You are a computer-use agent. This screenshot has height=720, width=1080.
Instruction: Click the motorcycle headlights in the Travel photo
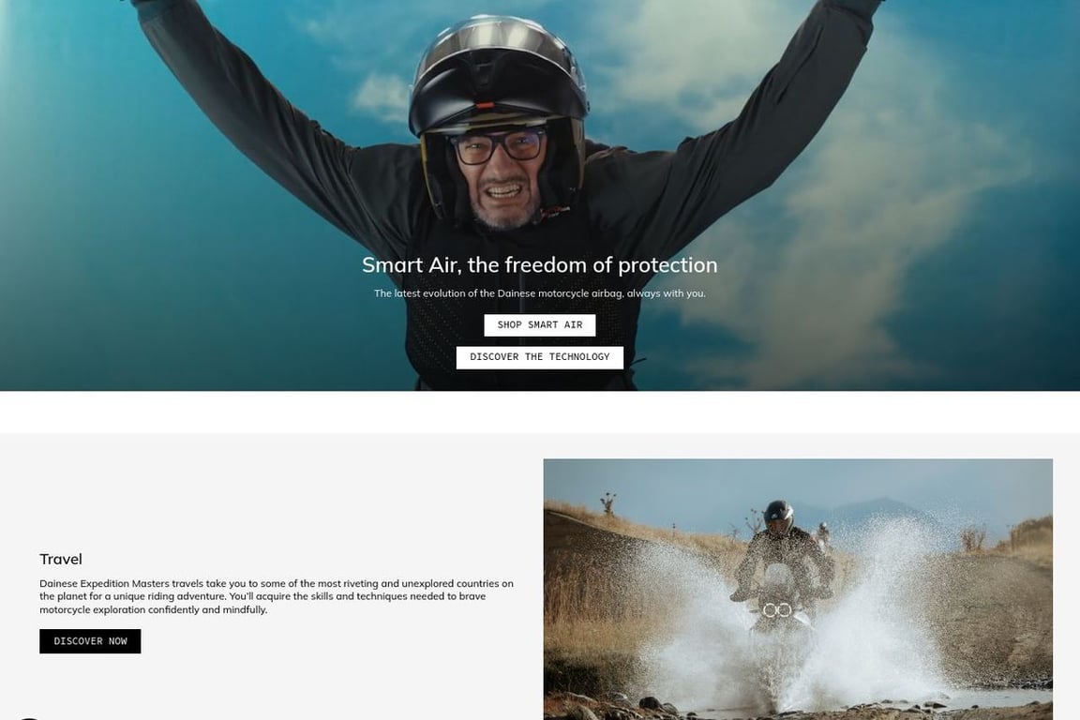click(777, 609)
